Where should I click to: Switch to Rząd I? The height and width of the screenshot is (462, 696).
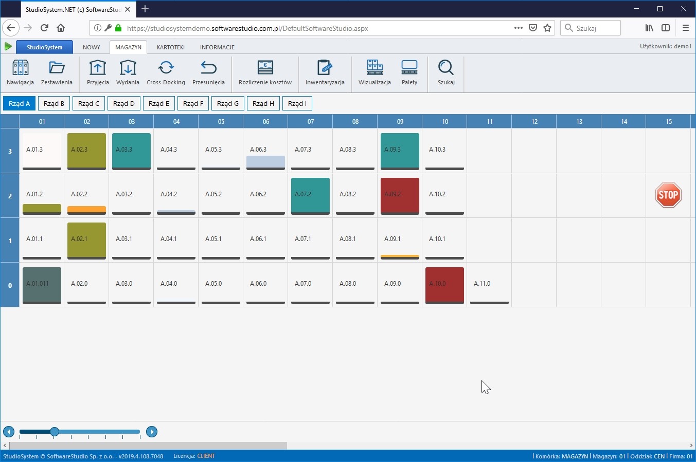tap(297, 103)
